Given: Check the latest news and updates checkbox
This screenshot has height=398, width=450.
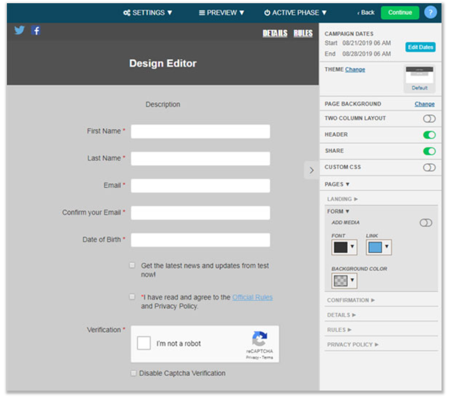Looking at the screenshot, I should [x=132, y=266].
